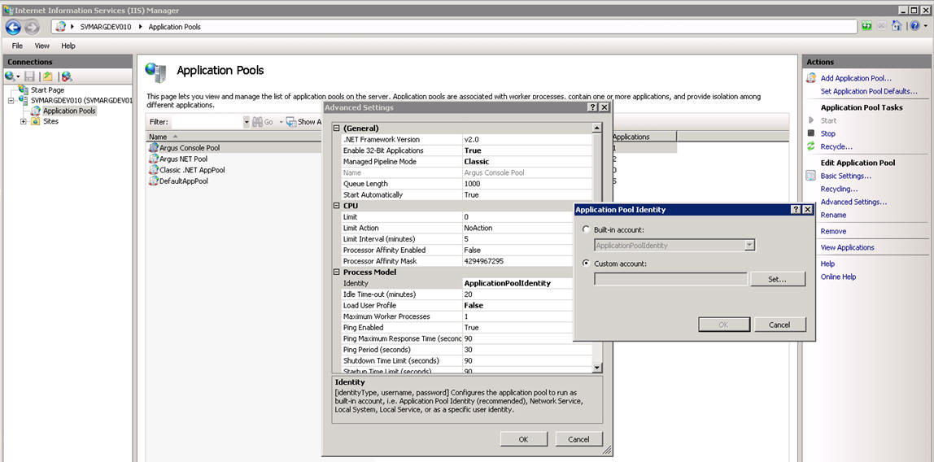Select the Built-in account radio button
Viewport: 934px width, 462px height.
coord(586,229)
